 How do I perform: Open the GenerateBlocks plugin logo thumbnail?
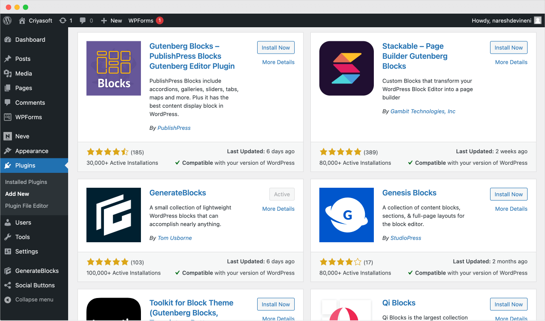pyautogui.click(x=114, y=215)
